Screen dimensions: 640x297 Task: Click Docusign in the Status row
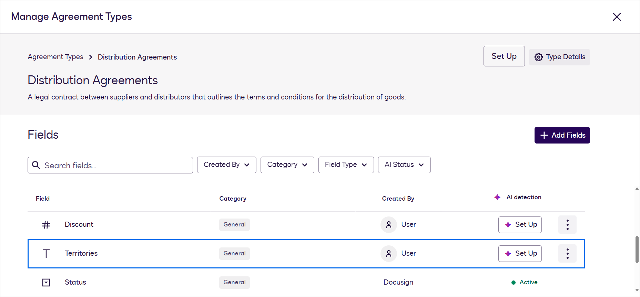tap(398, 282)
